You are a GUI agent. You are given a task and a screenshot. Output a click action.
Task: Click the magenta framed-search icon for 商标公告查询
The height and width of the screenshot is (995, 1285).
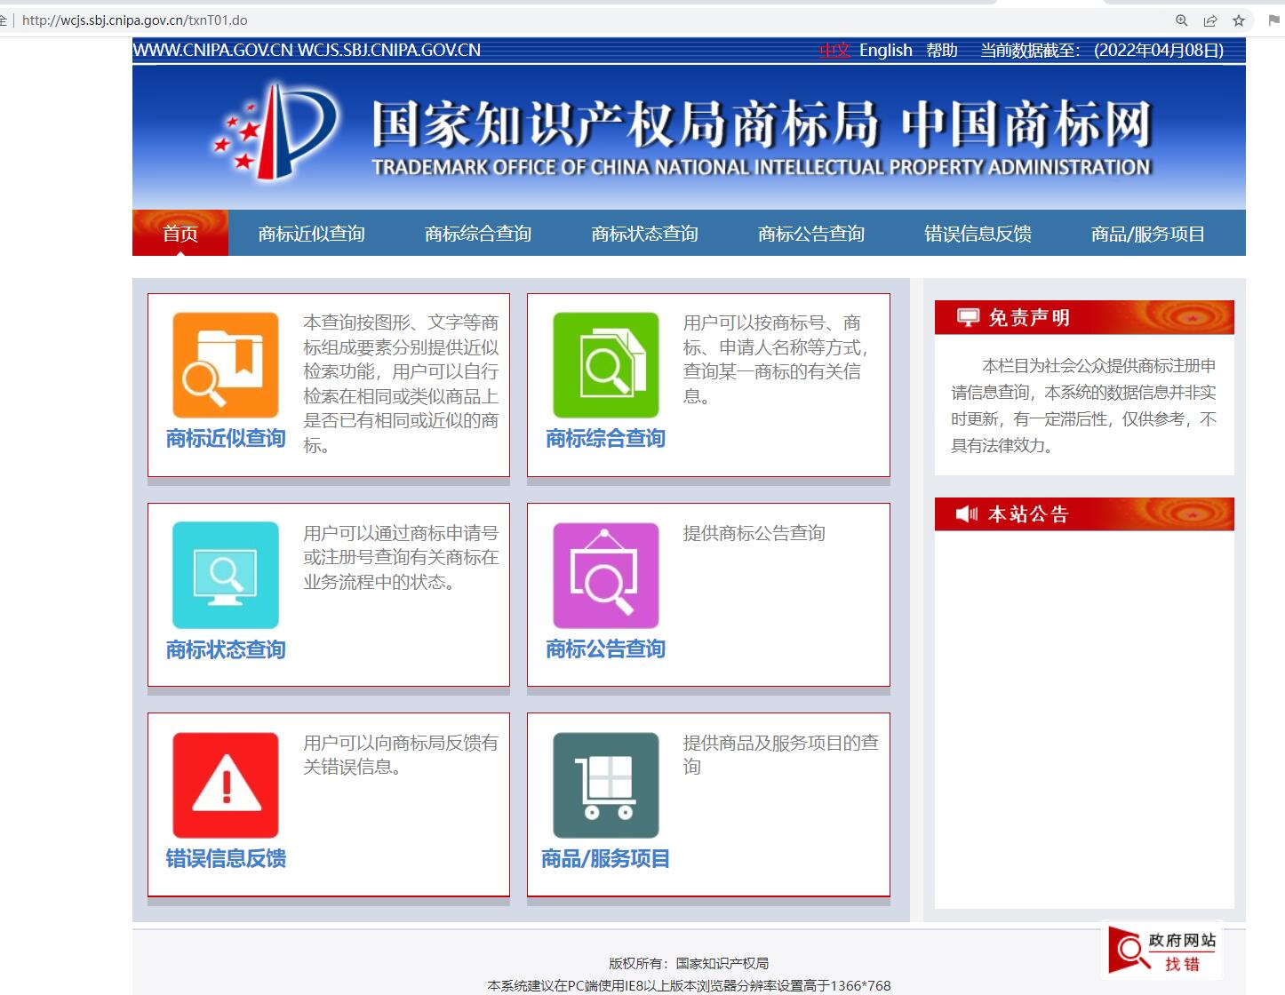604,575
